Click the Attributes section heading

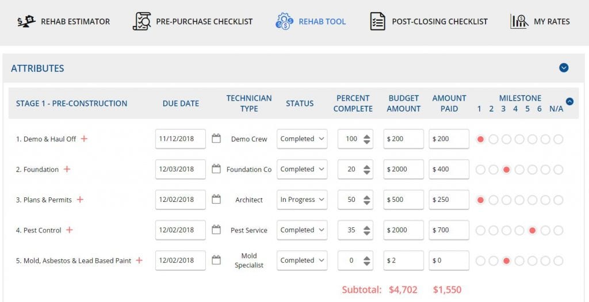pos(37,68)
